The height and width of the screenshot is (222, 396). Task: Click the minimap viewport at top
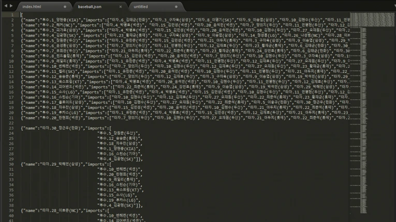click(372, 20)
